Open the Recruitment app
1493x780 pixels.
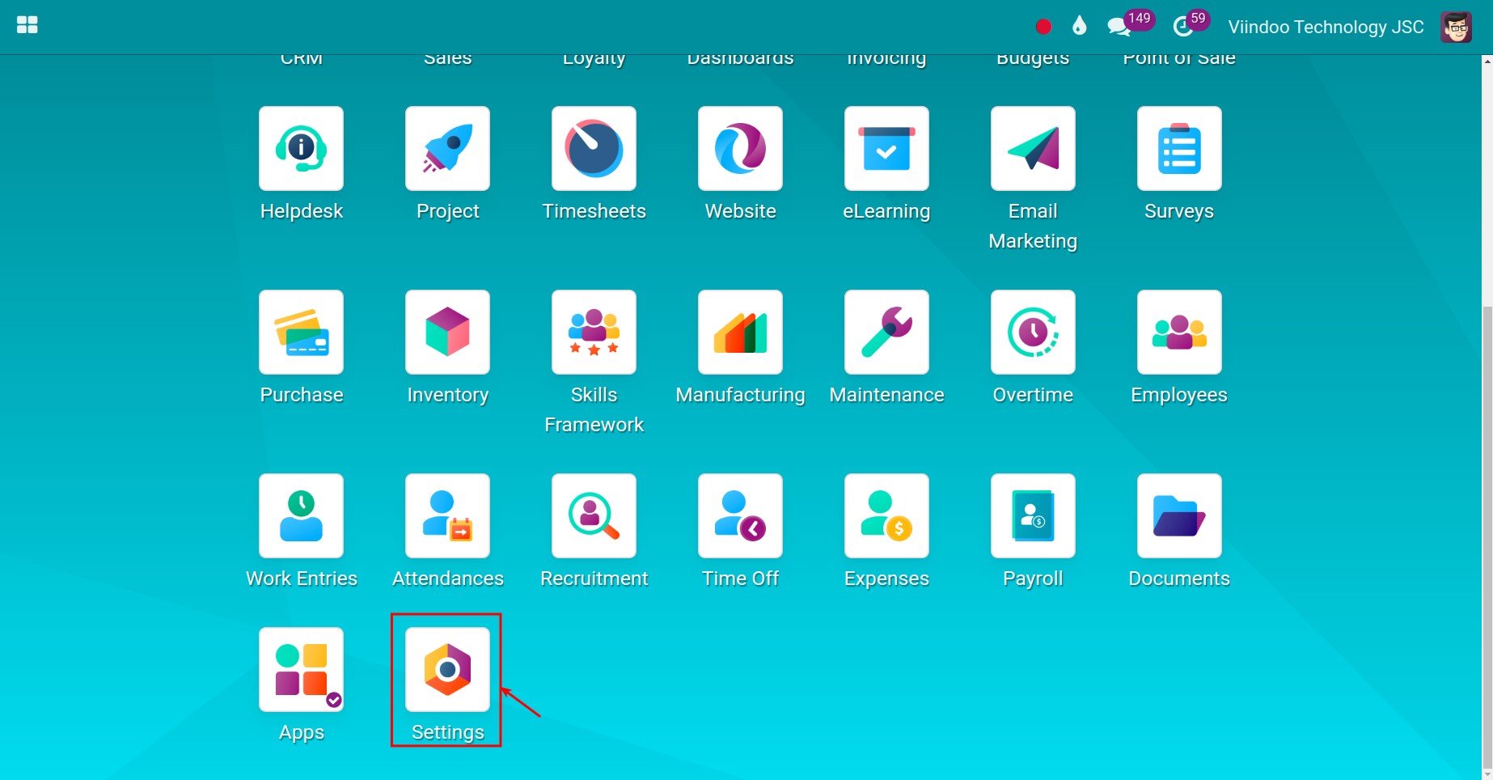594,516
